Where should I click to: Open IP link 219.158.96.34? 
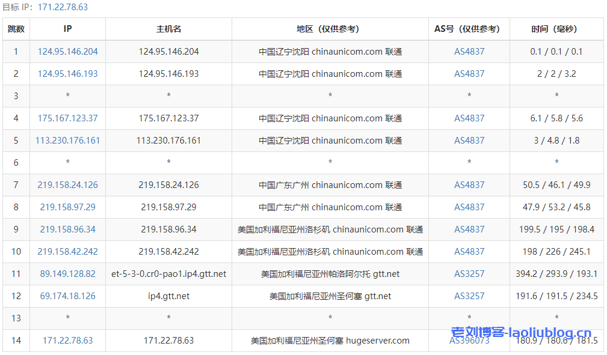tap(67, 229)
